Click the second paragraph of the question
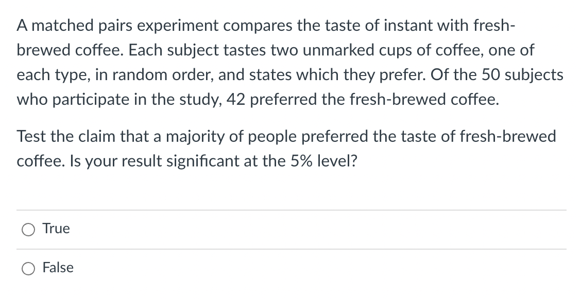The width and height of the screenshot is (581, 300). coord(286,148)
